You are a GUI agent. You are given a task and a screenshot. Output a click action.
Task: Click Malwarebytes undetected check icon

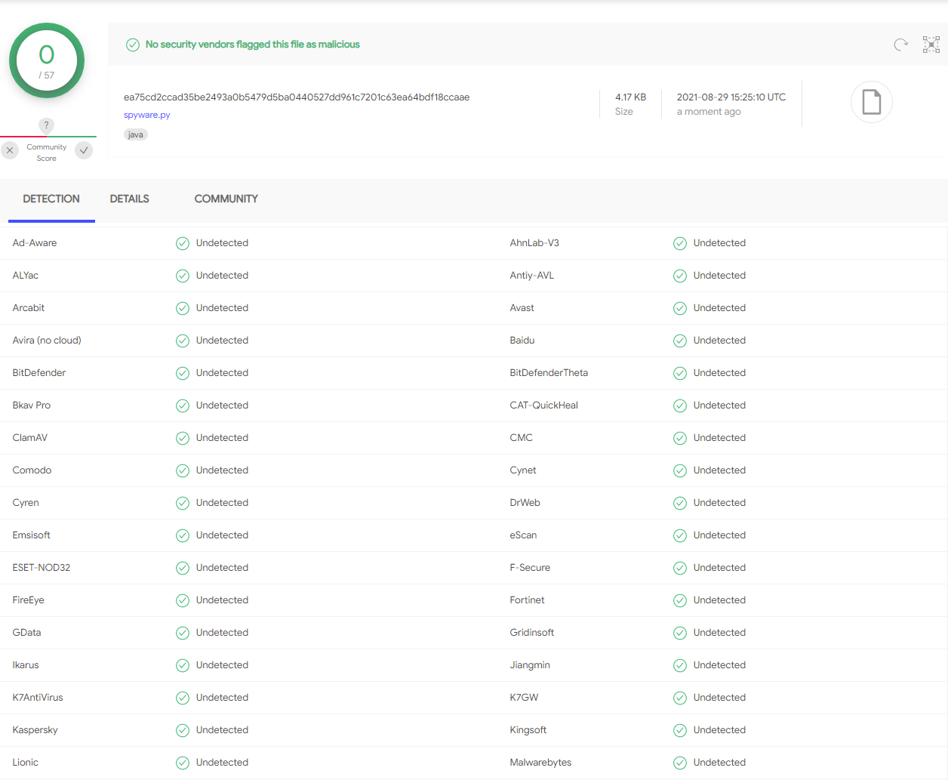pos(680,763)
